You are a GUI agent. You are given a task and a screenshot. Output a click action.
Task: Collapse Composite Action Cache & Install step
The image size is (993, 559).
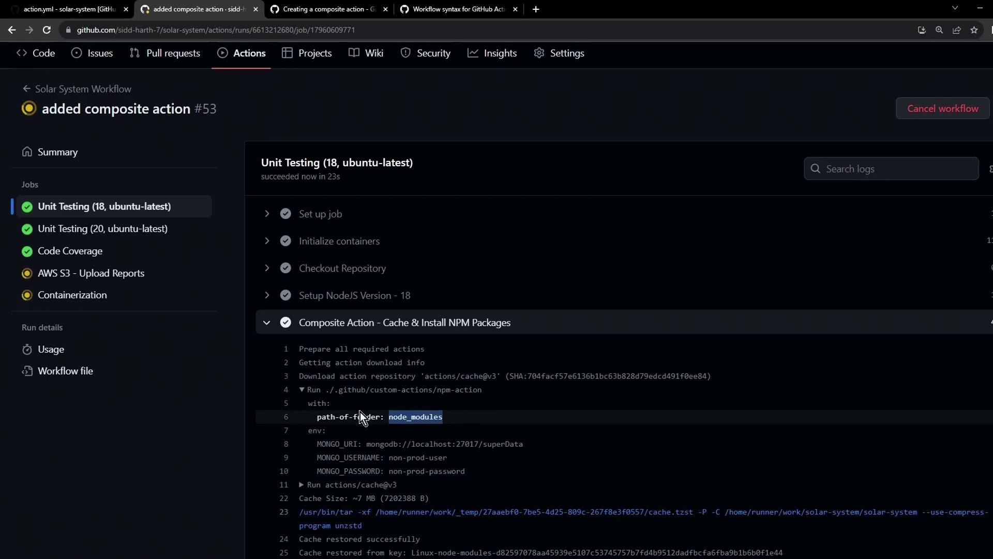pyautogui.click(x=267, y=322)
